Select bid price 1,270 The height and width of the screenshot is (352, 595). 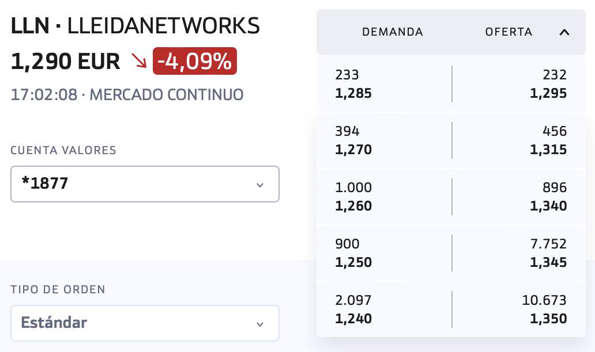pyautogui.click(x=353, y=150)
